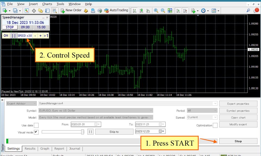Toggle the chart shift icon

pos(185,11)
